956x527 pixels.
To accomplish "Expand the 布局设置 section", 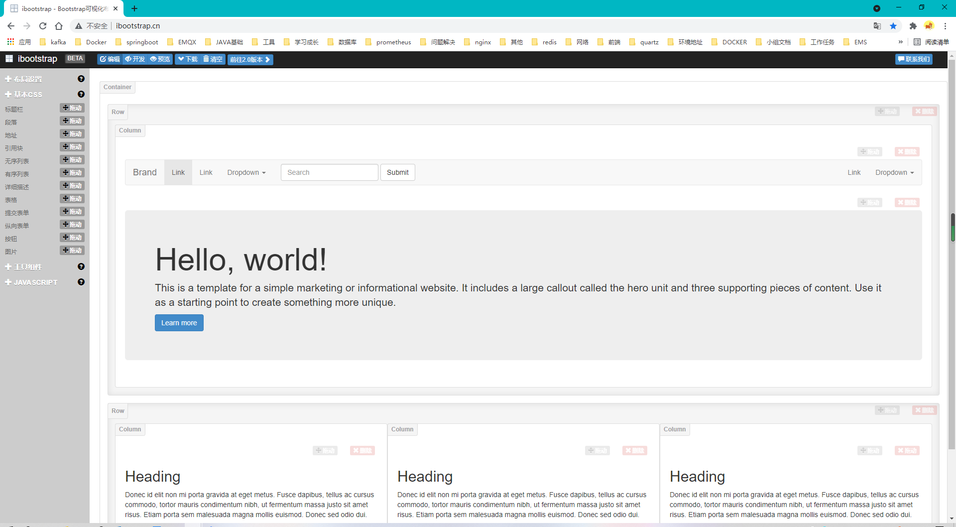I will click(x=23, y=79).
